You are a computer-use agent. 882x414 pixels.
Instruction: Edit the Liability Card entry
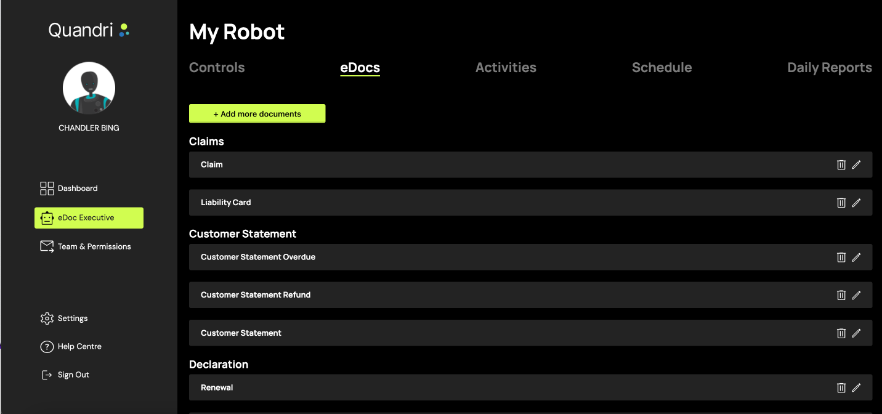coord(856,203)
